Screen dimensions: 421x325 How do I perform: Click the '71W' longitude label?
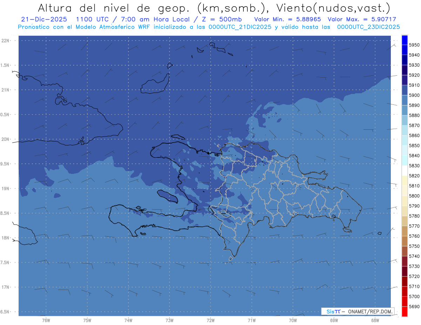coord(252,320)
